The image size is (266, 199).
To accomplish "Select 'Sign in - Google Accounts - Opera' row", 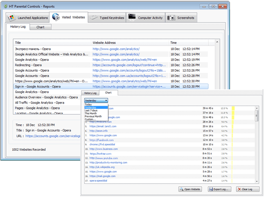I will (x=111, y=86).
